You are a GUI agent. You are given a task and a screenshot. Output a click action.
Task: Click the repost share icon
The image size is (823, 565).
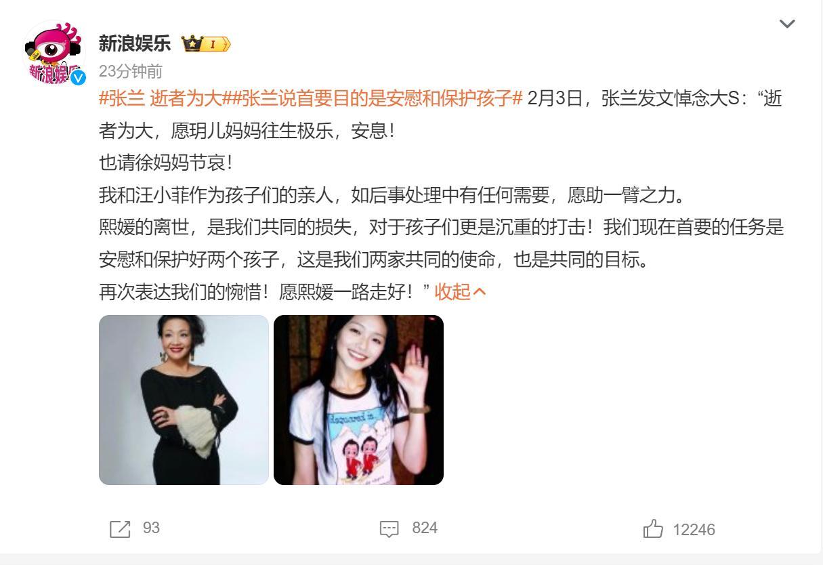coord(120,528)
